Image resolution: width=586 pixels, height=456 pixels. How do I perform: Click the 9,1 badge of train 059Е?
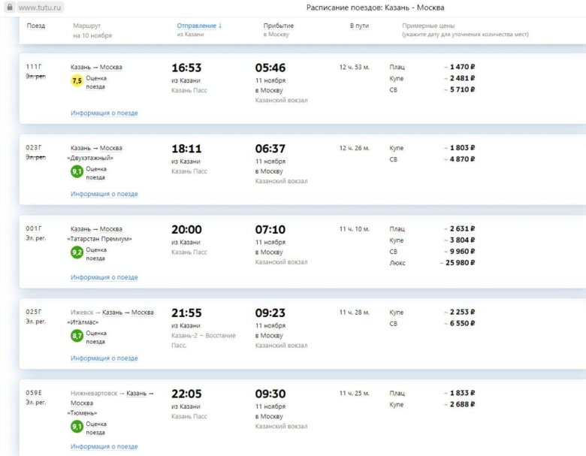click(x=77, y=427)
